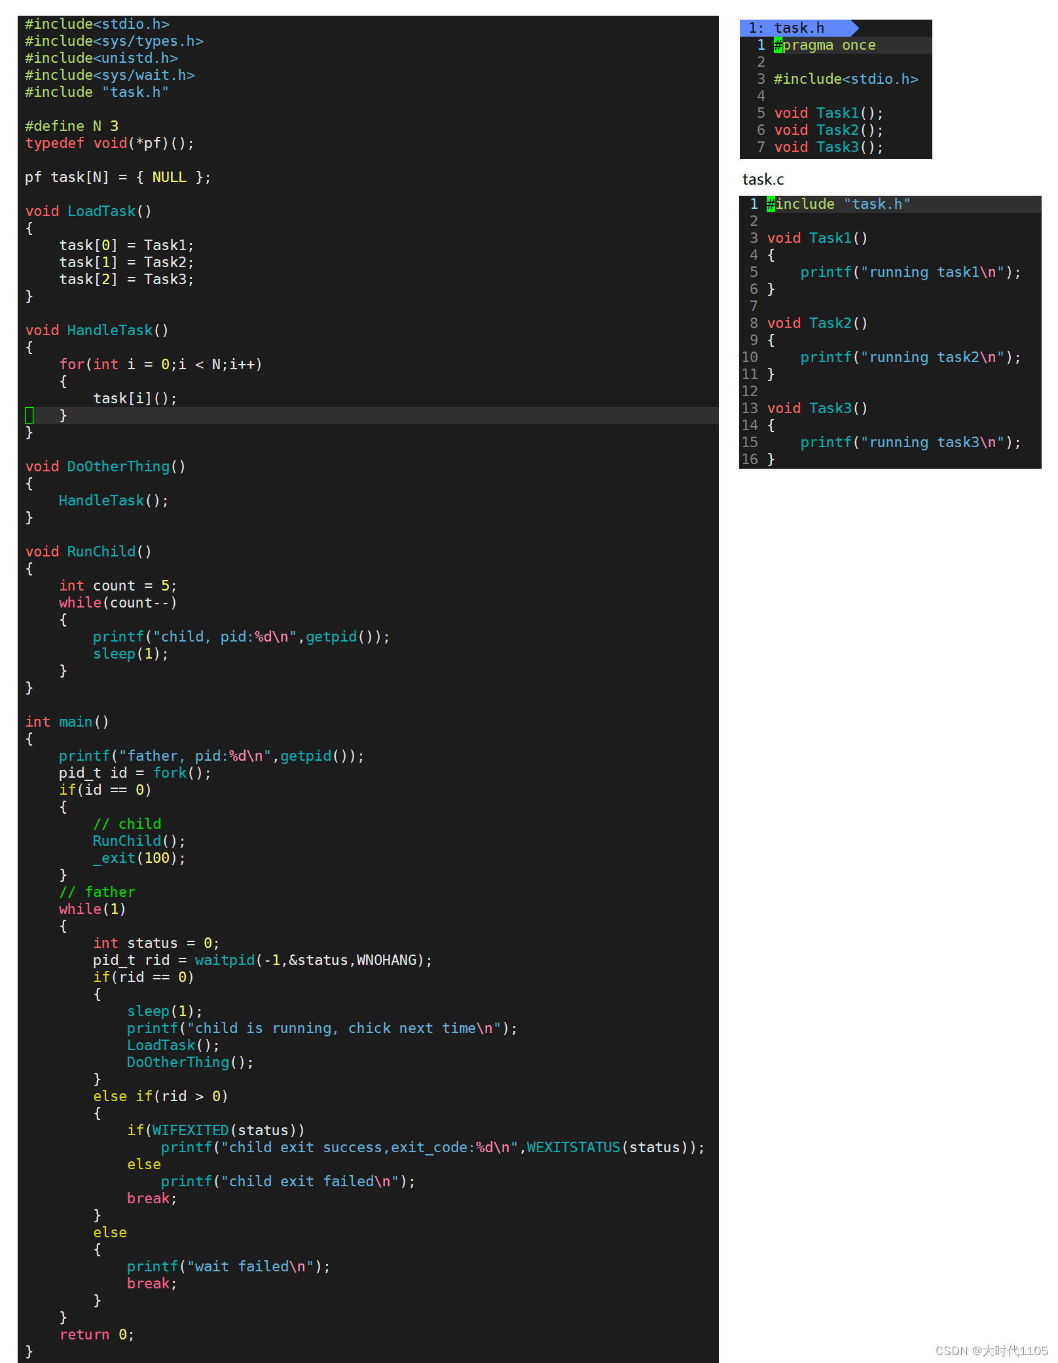Click 'sleep(1);' inside RunChild
This screenshot has height=1363, width=1058.
point(130,654)
